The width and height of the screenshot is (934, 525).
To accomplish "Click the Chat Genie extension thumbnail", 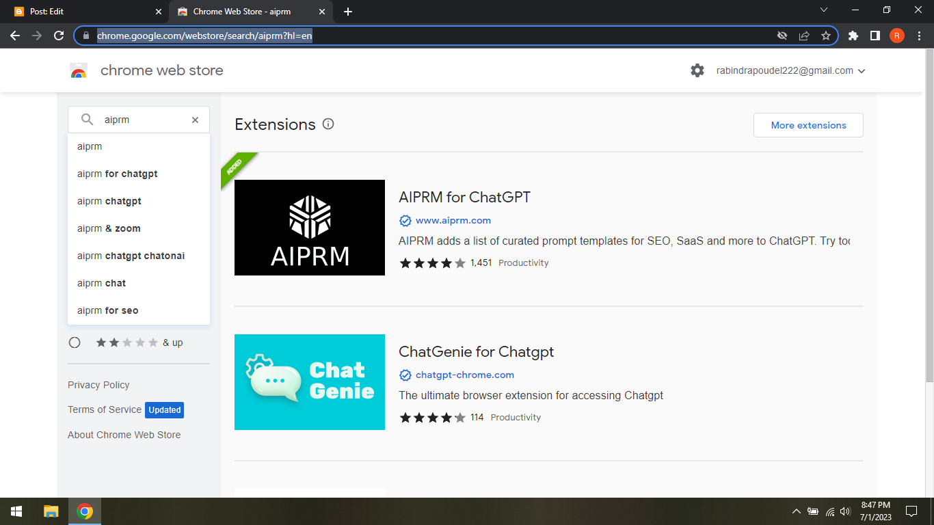I will tap(310, 382).
